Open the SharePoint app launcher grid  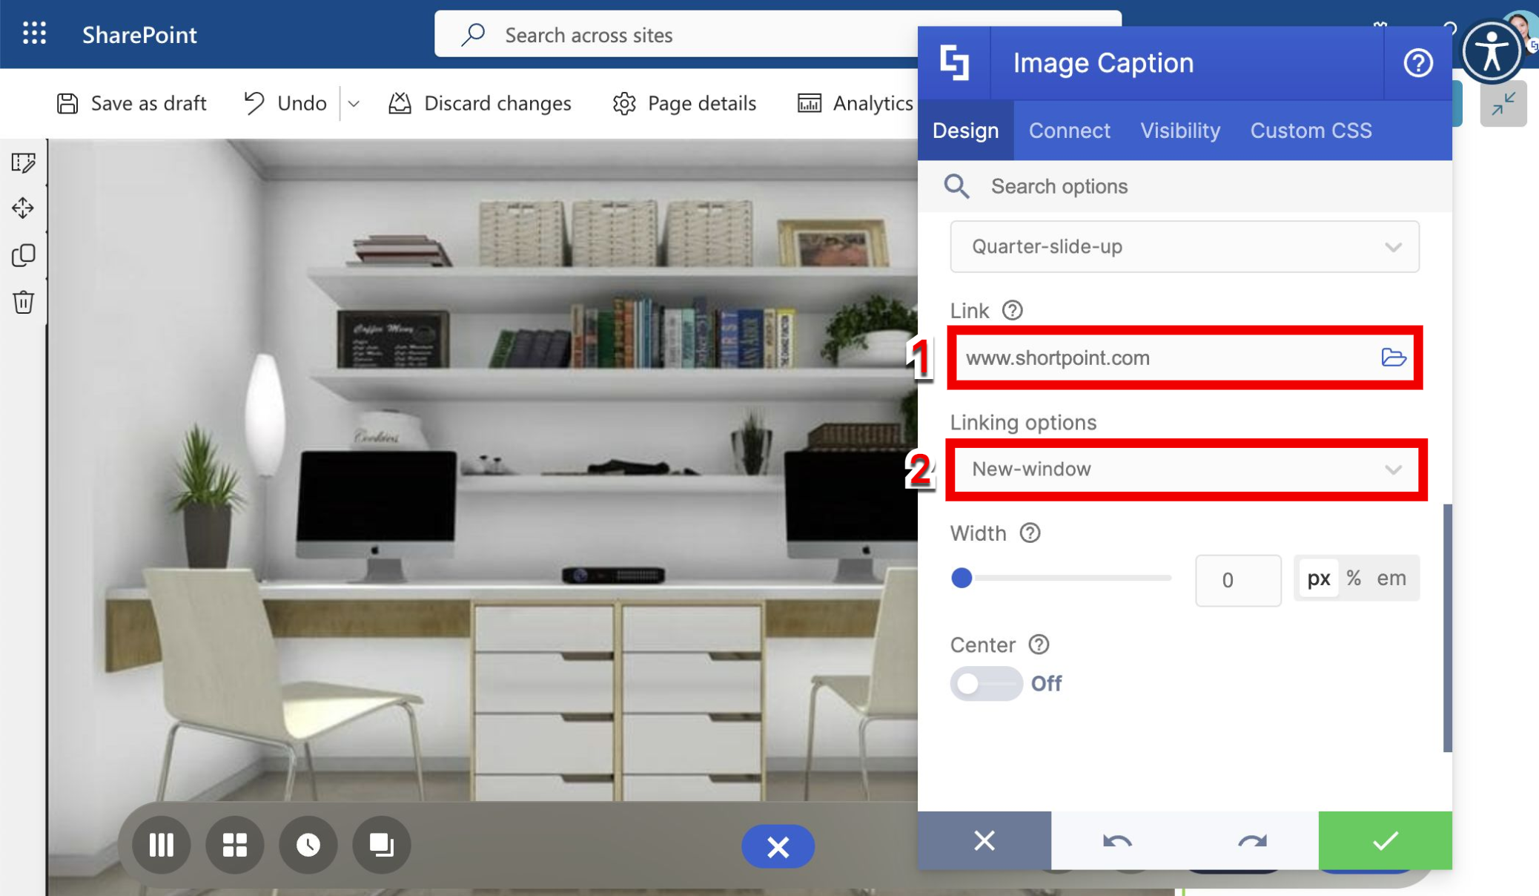pyautogui.click(x=34, y=34)
